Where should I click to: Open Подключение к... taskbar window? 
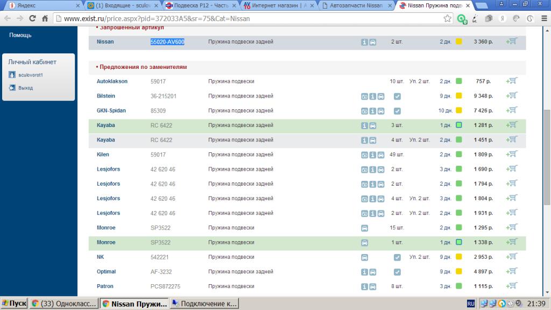click(x=205, y=304)
